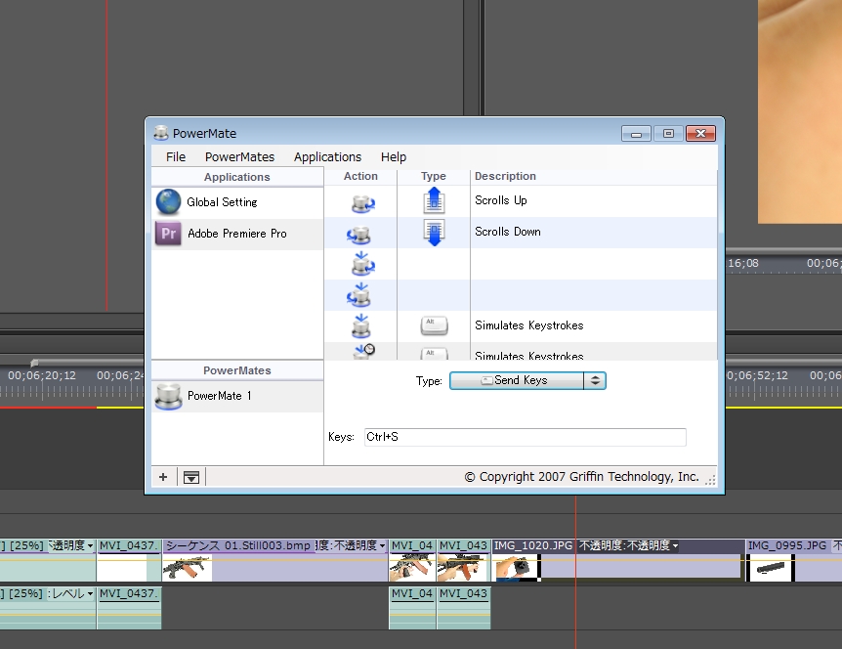Screen dimensions: 842x649
Task: Select MVI_04 audio clip in timeline
Action: pyautogui.click(x=412, y=607)
